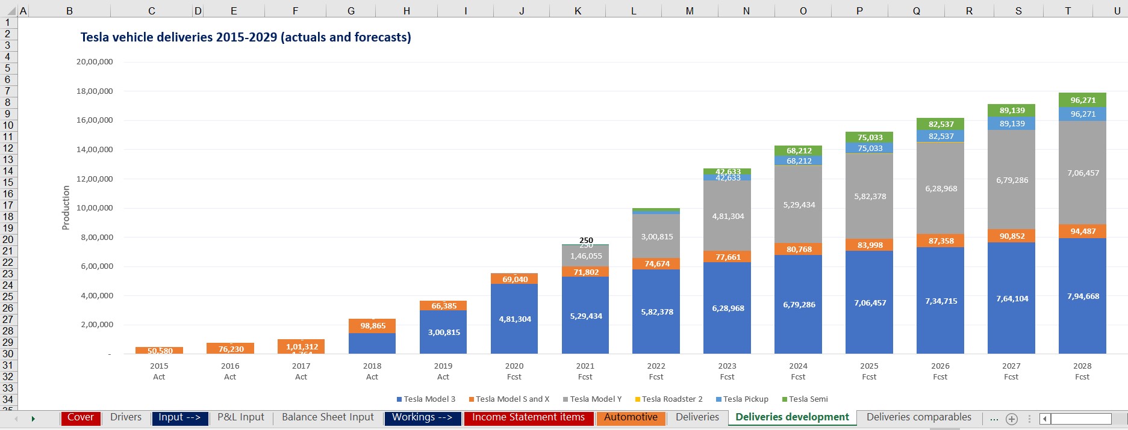Open the Input --> sheet tab
Image resolution: width=1128 pixels, height=430 pixels.
point(179,418)
